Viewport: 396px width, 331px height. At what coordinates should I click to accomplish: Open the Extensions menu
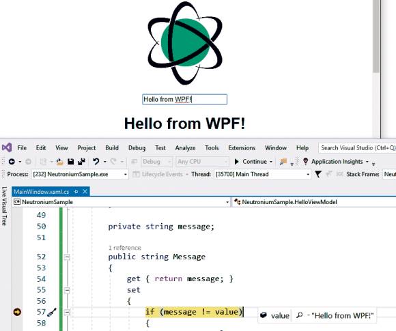coord(242,147)
